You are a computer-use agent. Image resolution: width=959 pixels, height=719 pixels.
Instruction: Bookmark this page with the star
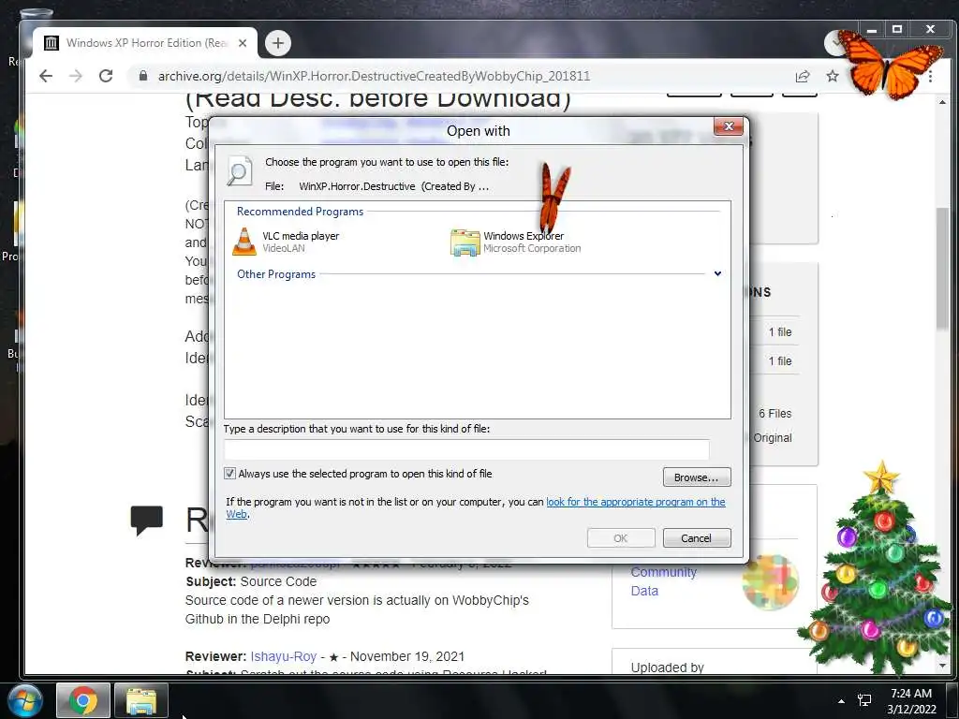click(833, 76)
